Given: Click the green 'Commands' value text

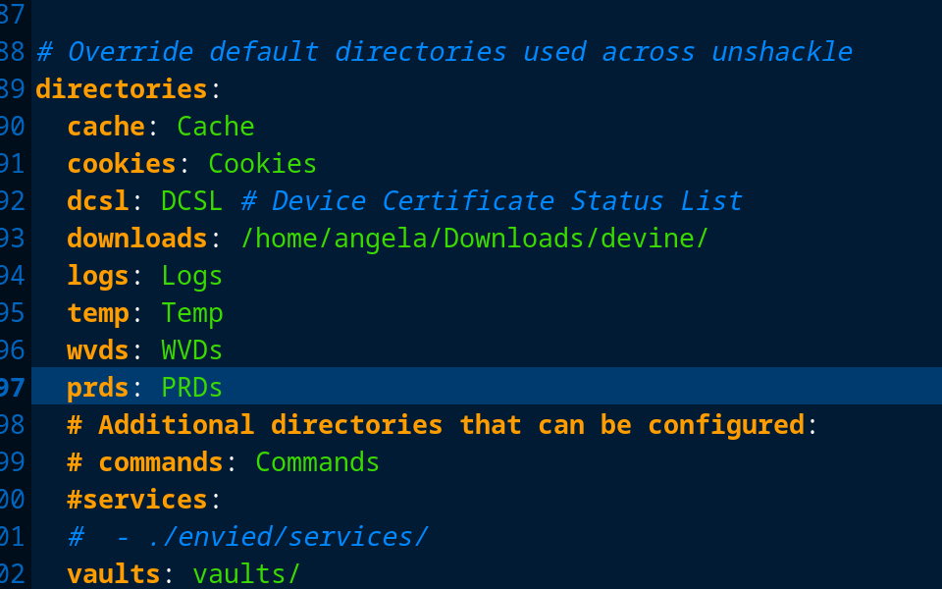Looking at the screenshot, I should pos(317,462).
